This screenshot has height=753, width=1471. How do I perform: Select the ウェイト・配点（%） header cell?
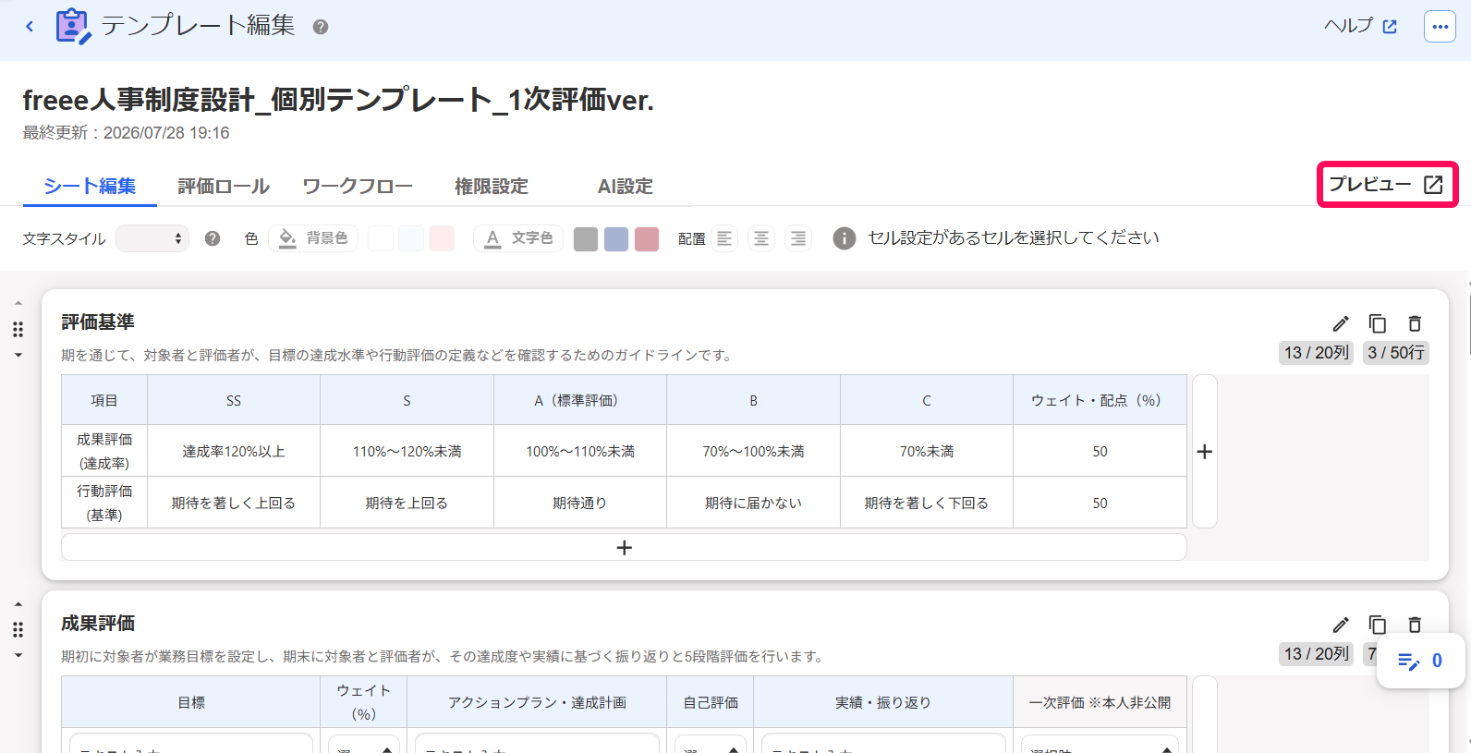click(1100, 400)
